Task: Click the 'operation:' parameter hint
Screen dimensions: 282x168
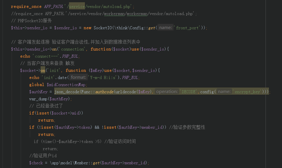Action: coord(167,92)
